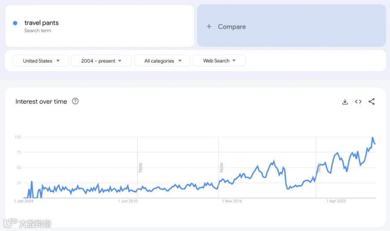
Task: Expand the 2004 – present time range
Action: pyautogui.click(x=101, y=61)
